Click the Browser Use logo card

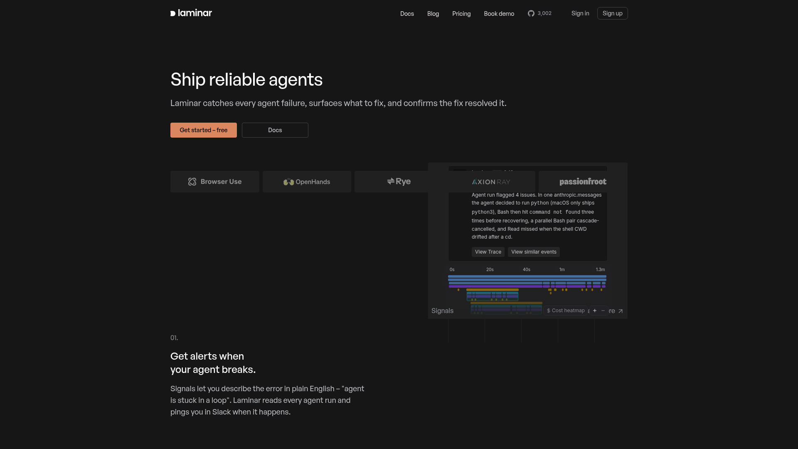(215, 182)
